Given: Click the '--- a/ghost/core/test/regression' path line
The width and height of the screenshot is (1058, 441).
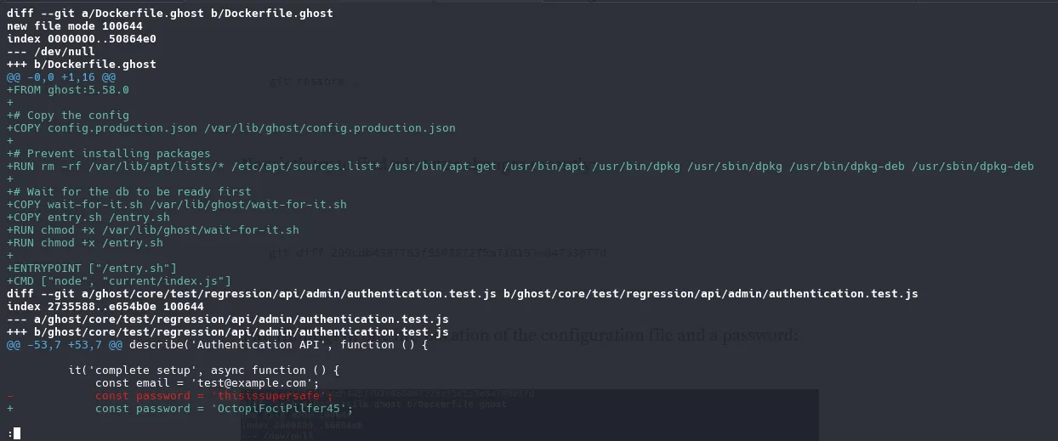Looking at the screenshot, I should [x=228, y=319].
